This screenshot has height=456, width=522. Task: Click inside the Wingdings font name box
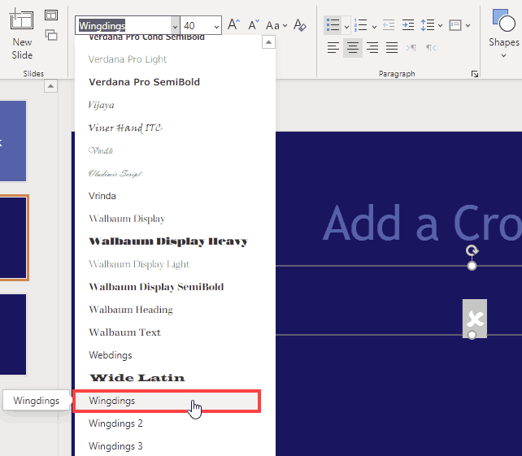[123, 26]
